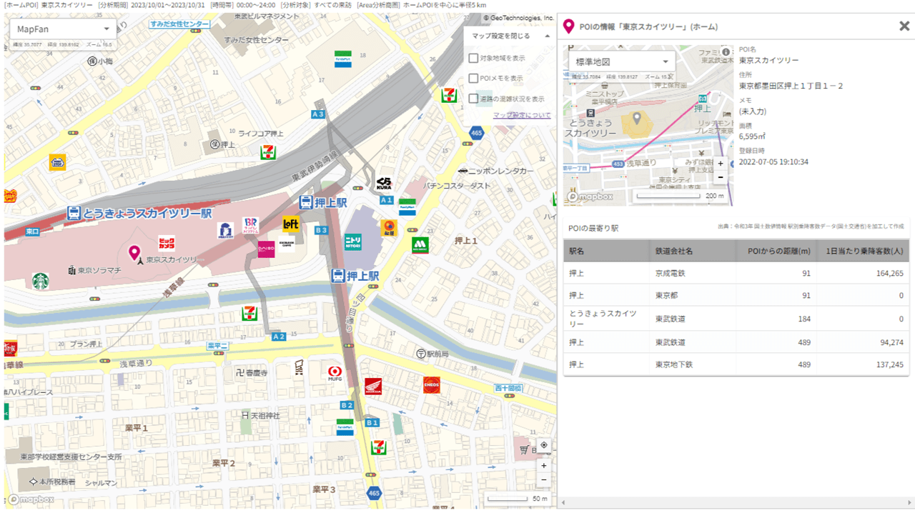Zoom in with the mini-map plus button

(x=720, y=164)
